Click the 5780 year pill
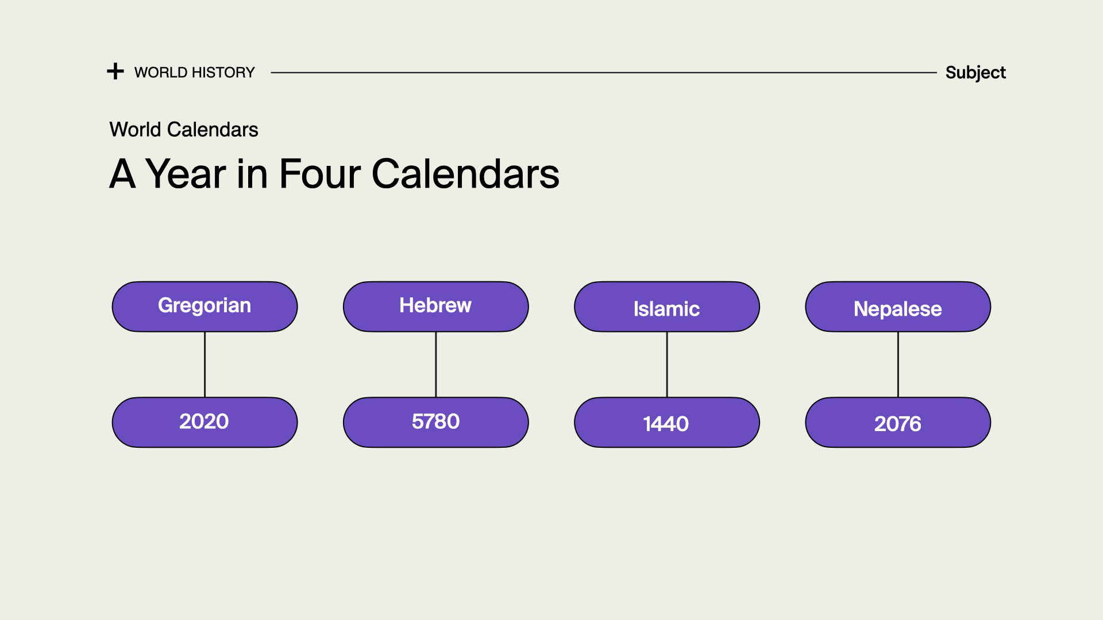The width and height of the screenshot is (1103, 620). (435, 423)
